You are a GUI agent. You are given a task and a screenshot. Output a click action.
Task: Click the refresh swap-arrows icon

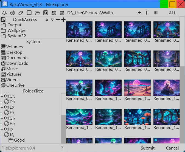pyautogui.click(x=46, y=13)
